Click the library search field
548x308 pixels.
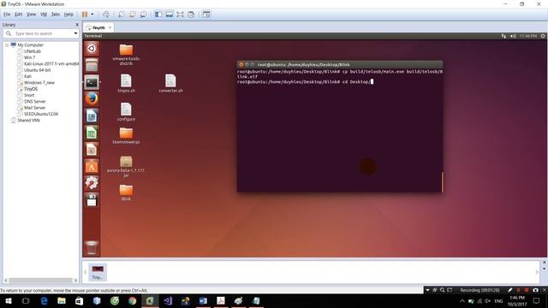[x=41, y=33]
